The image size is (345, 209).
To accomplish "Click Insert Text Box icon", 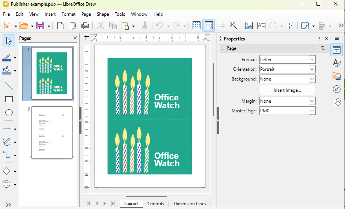I will click(261, 26).
